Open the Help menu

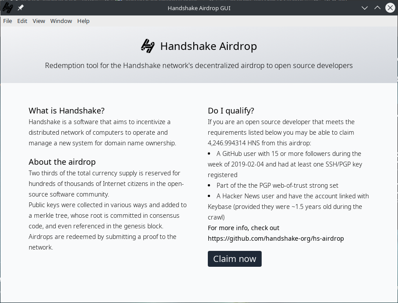[x=83, y=21]
